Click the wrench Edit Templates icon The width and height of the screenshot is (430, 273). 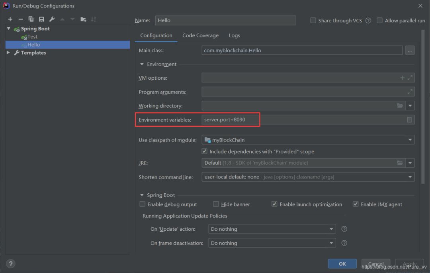click(x=52, y=19)
